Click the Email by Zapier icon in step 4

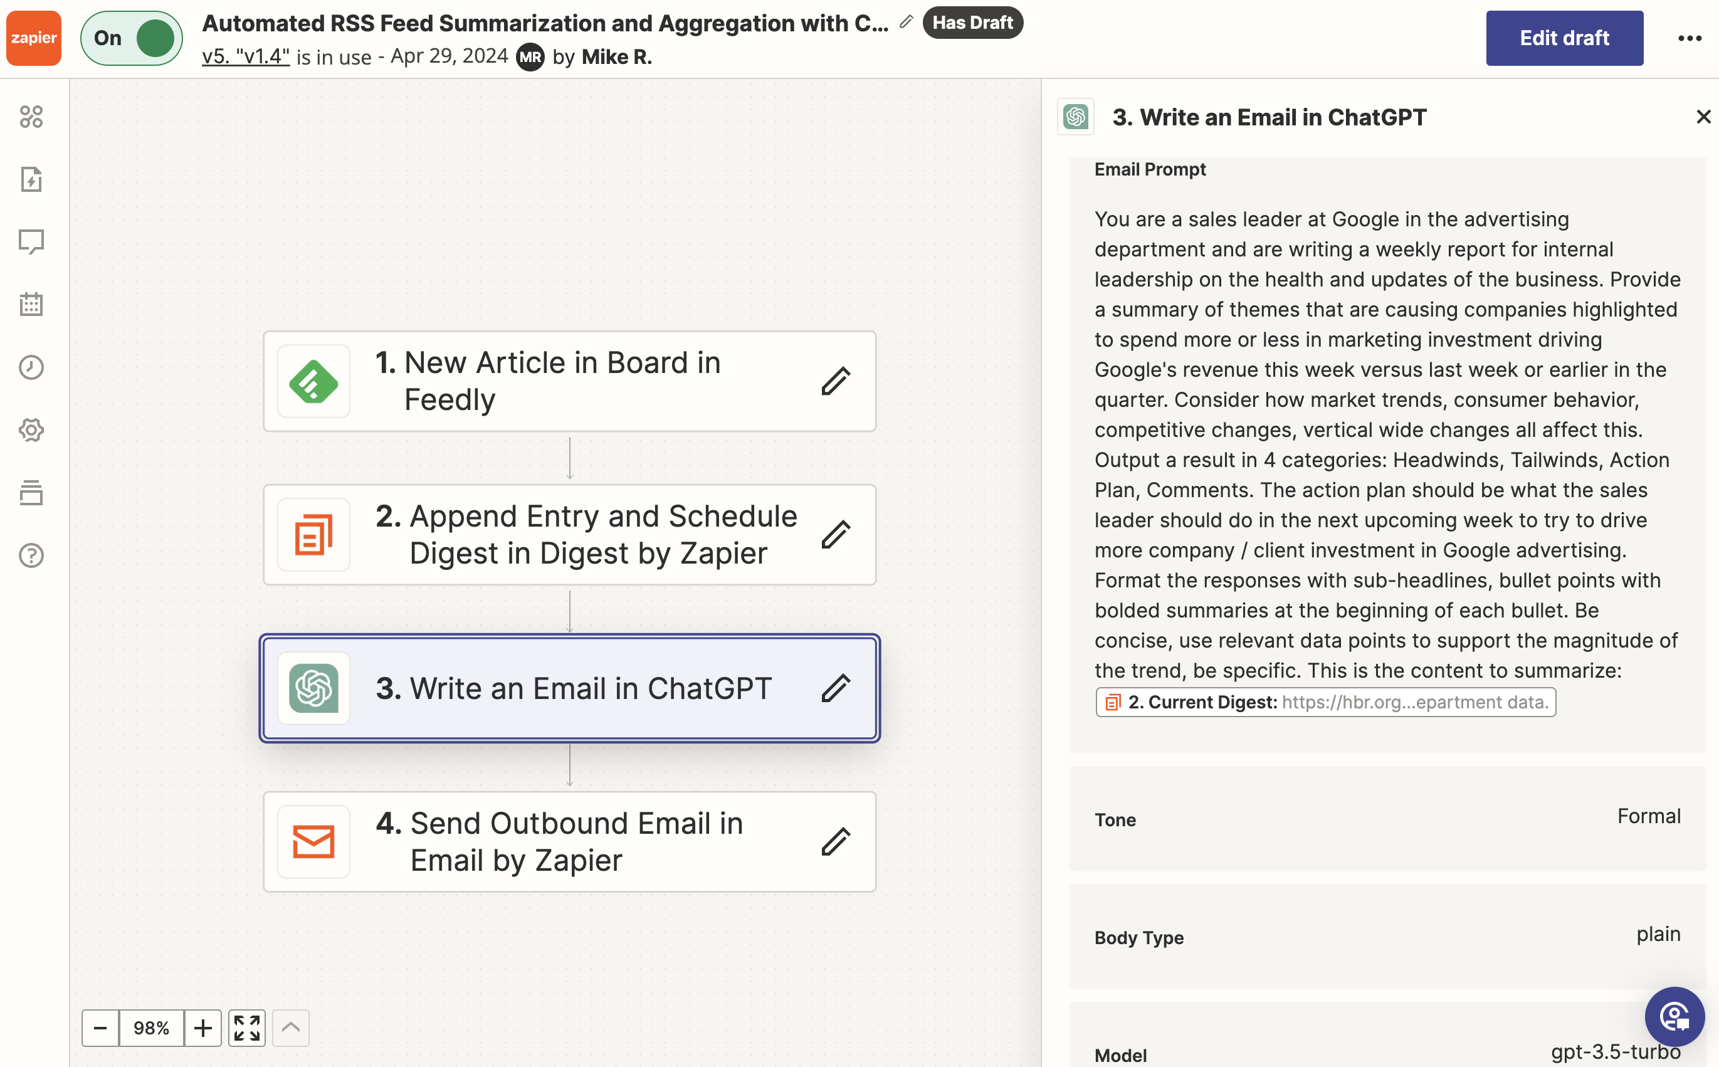pyautogui.click(x=313, y=841)
